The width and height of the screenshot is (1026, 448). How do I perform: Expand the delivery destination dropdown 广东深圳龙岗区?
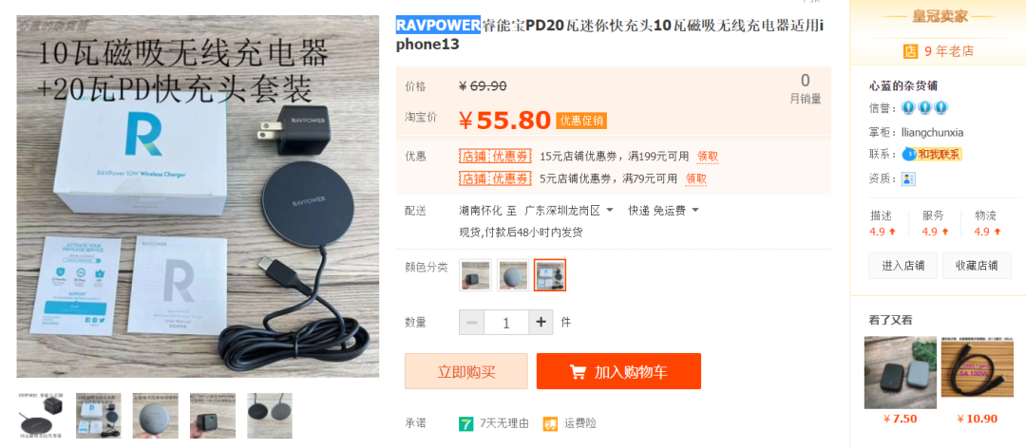click(x=569, y=211)
